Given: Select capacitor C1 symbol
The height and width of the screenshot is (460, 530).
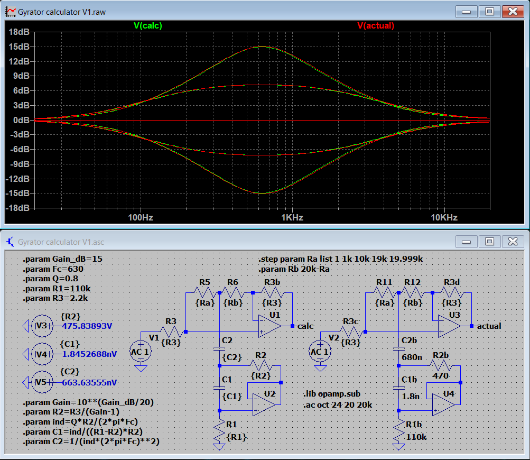Looking at the screenshot, I should pyautogui.click(x=219, y=388).
